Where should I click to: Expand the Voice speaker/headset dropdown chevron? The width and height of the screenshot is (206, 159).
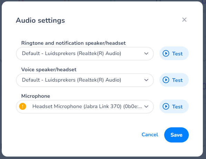click(146, 80)
